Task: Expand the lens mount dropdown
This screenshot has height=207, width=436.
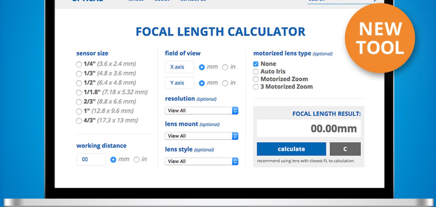Action: pos(201,136)
